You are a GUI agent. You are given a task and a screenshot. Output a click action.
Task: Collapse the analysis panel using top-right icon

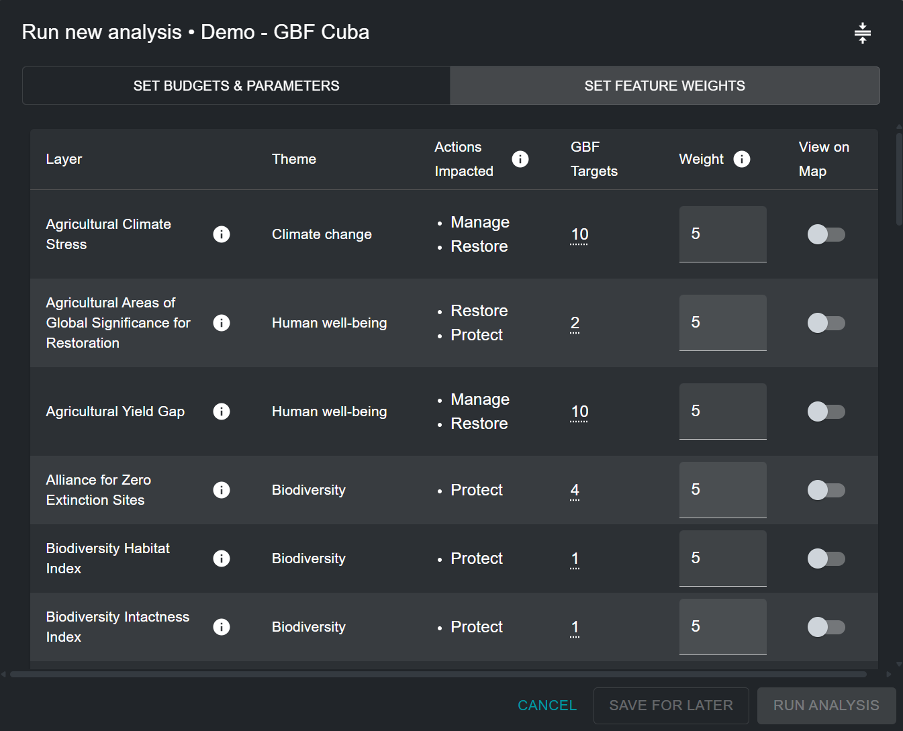coord(862,33)
